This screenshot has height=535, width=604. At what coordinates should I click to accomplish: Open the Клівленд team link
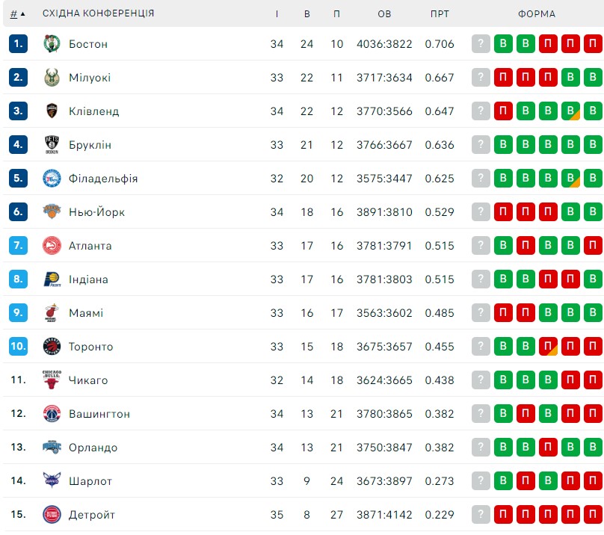click(94, 111)
